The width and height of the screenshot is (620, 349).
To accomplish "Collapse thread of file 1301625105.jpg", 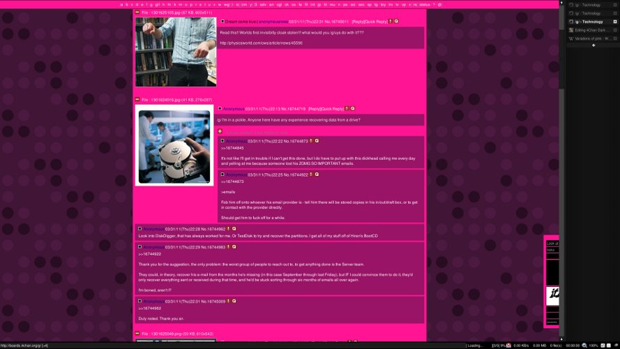I will tap(137, 13).
